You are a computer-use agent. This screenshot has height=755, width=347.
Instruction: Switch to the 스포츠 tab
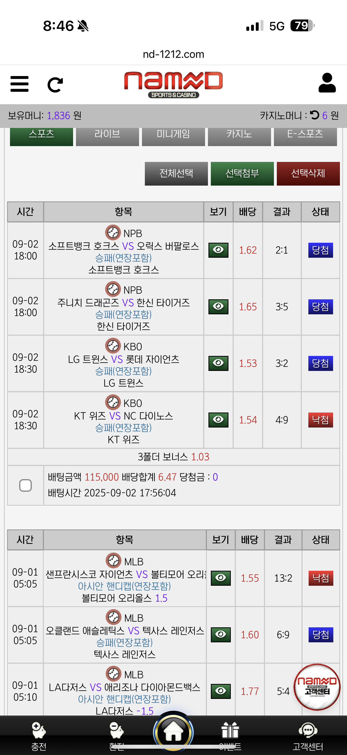coord(41,135)
